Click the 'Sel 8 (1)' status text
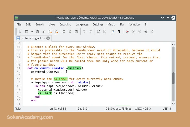Screen dimensions: 190x127 point(83,109)
